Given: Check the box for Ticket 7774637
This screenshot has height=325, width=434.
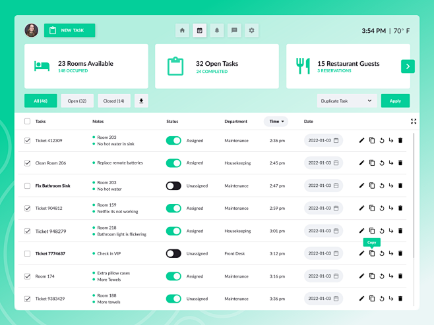Looking at the screenshot, I should (27, 253).
